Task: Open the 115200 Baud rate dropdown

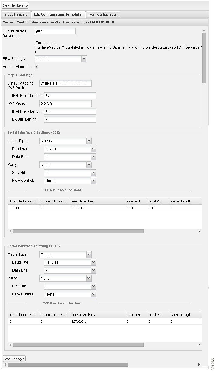Action: [x=94, y=262]
